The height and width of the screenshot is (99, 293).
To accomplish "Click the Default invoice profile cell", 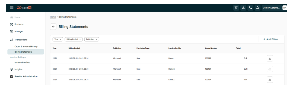I will (x=171, y=69).
